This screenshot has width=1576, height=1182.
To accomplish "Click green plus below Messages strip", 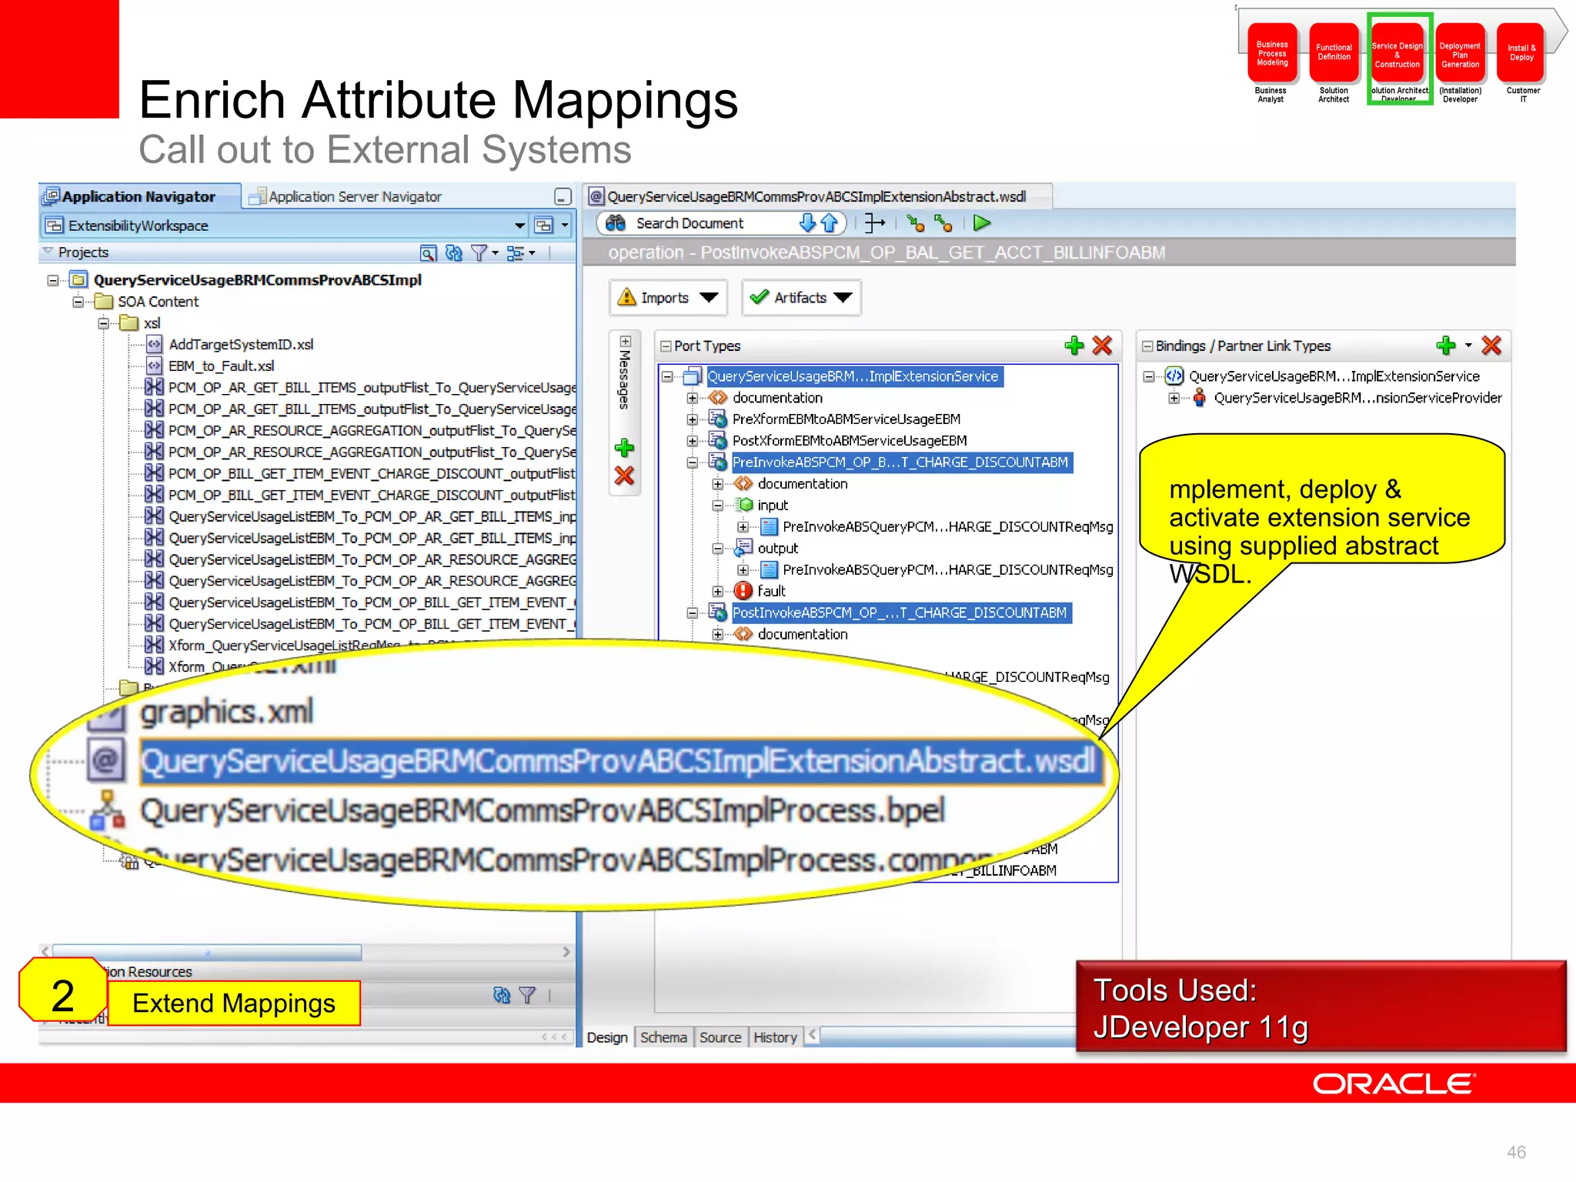I will (x=624, y=448).
